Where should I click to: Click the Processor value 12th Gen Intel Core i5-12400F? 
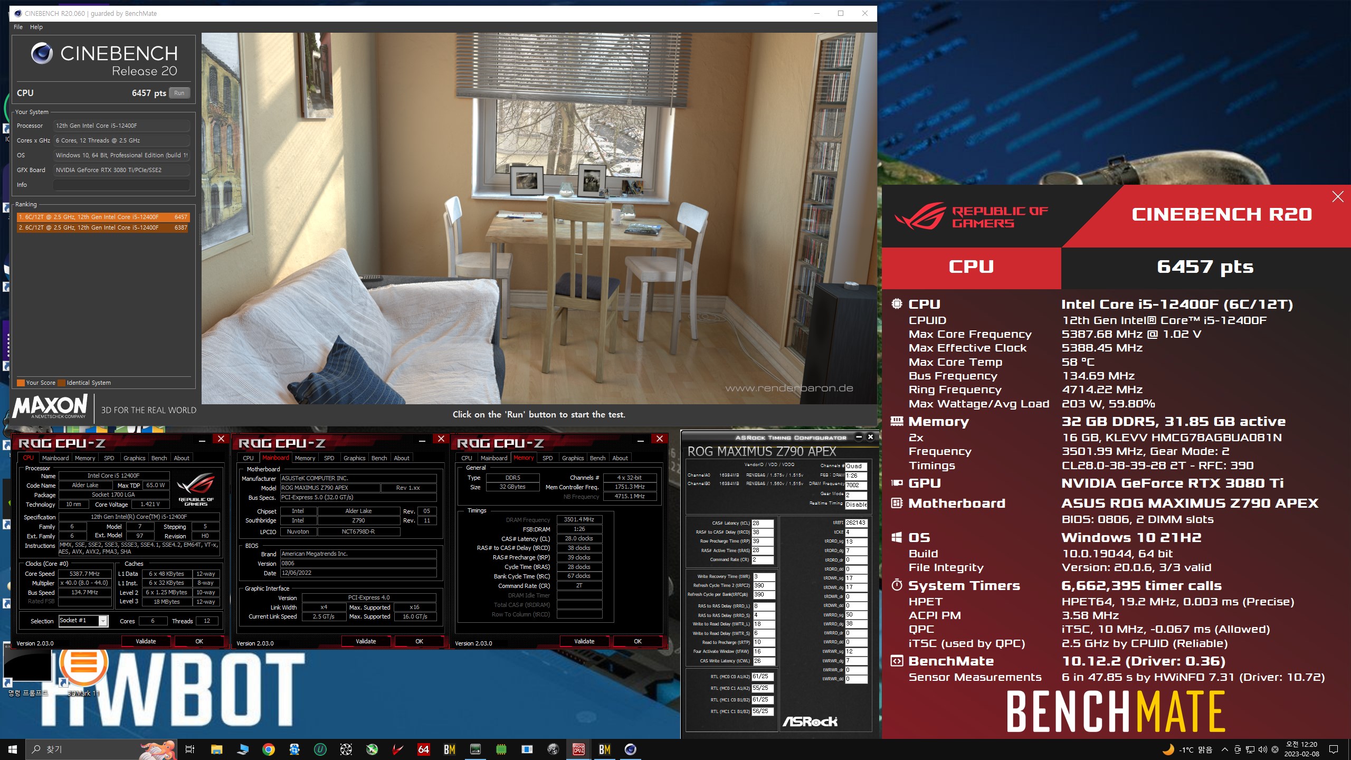click(x=121, y=126)
